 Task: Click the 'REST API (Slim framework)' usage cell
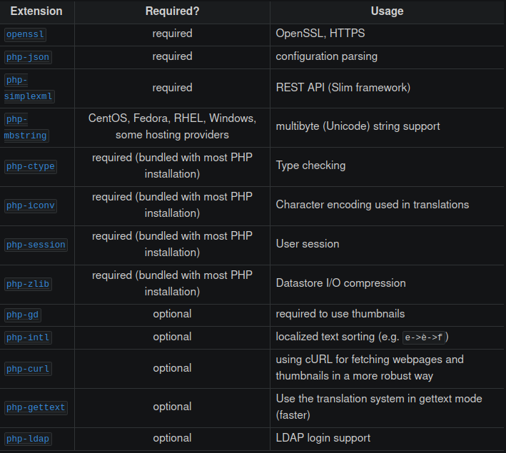[x=343, y=88]
